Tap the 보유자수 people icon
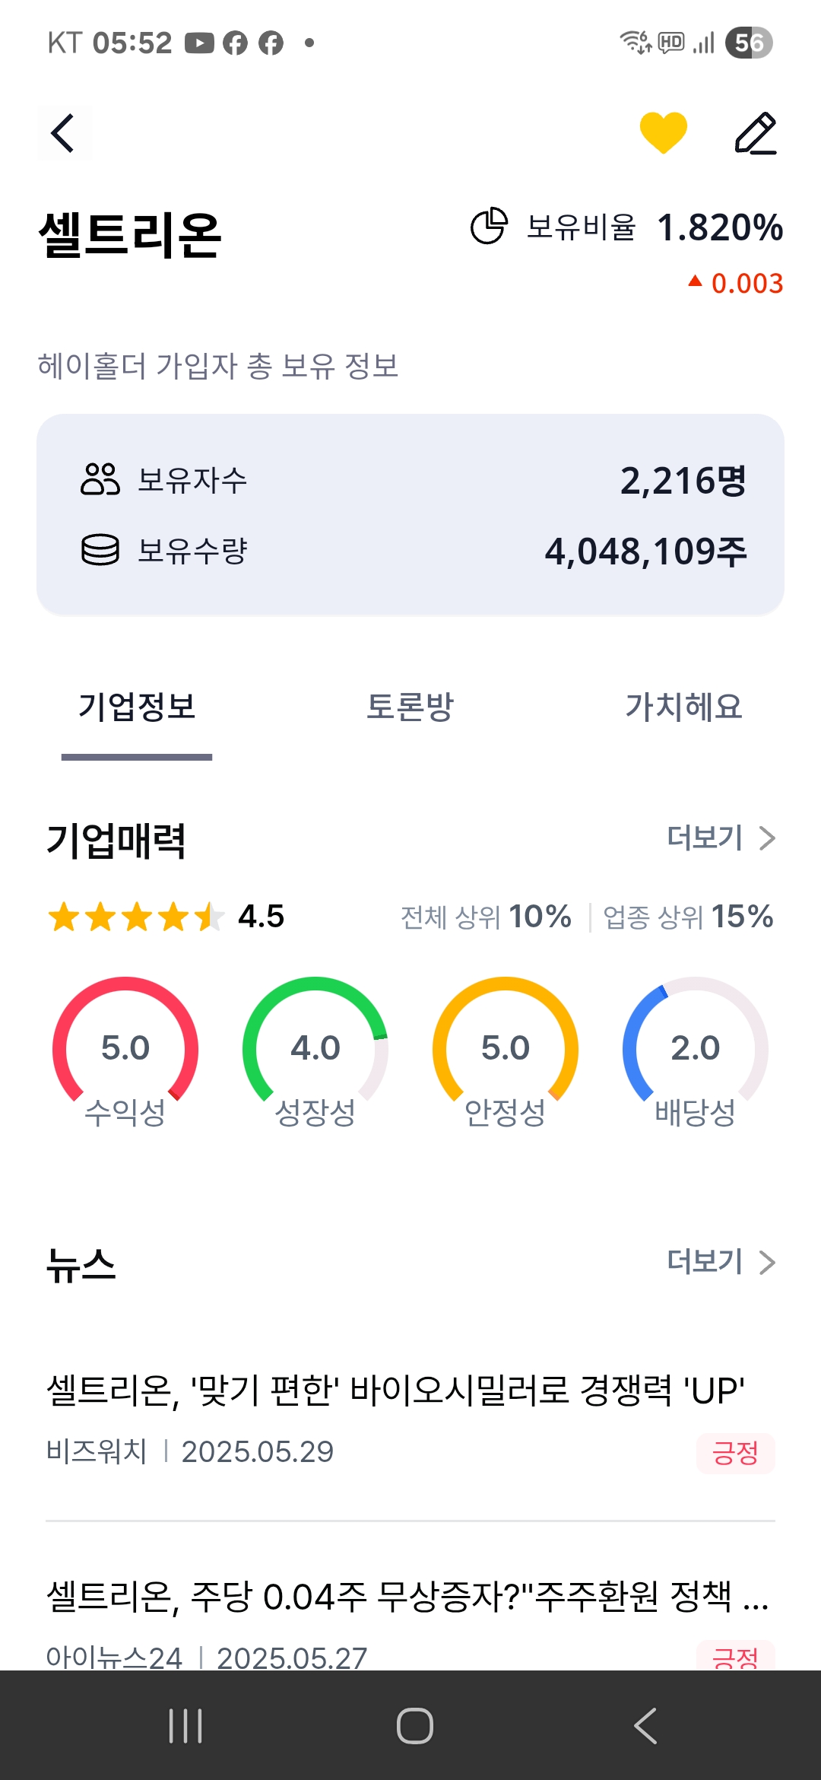 pyautogui.click(x=100, y=479)
